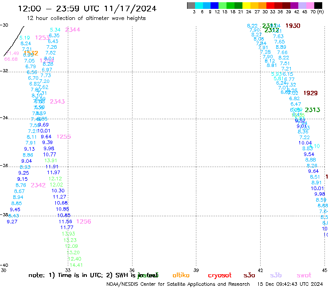Click the wave height value '7.26'

coord(52,47)
